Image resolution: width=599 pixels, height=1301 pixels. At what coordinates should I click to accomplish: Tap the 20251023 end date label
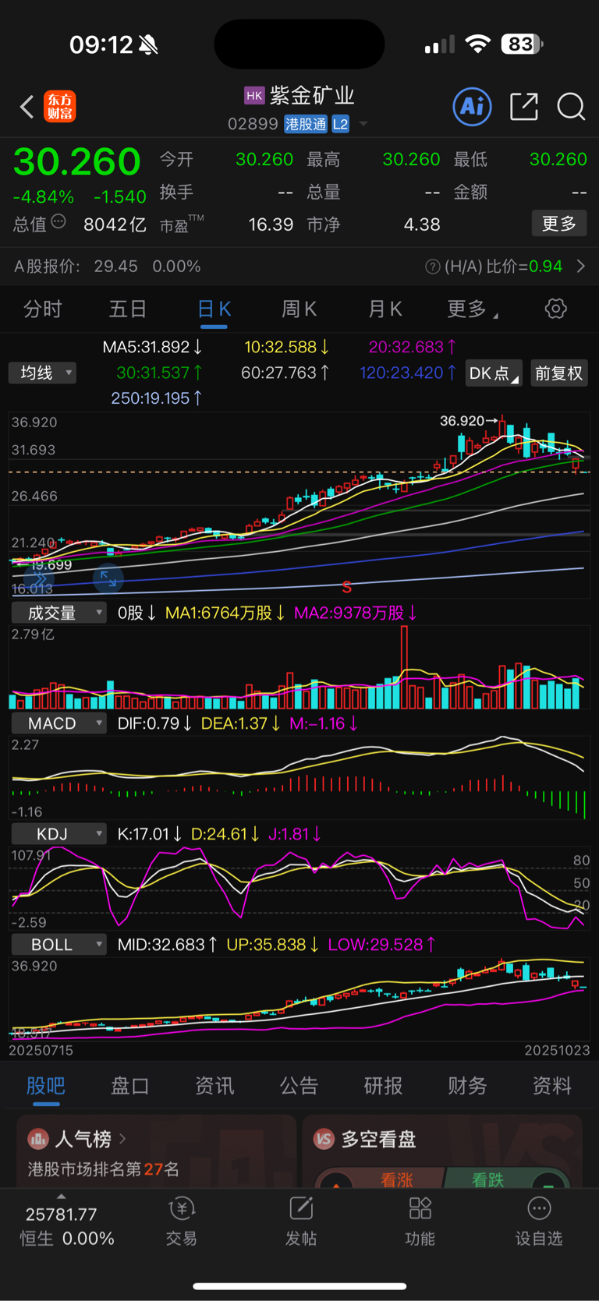557,1050
